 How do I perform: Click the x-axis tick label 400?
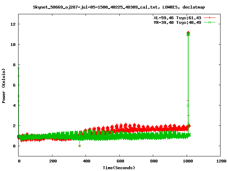pyautogui.click(x=87, y=161)
